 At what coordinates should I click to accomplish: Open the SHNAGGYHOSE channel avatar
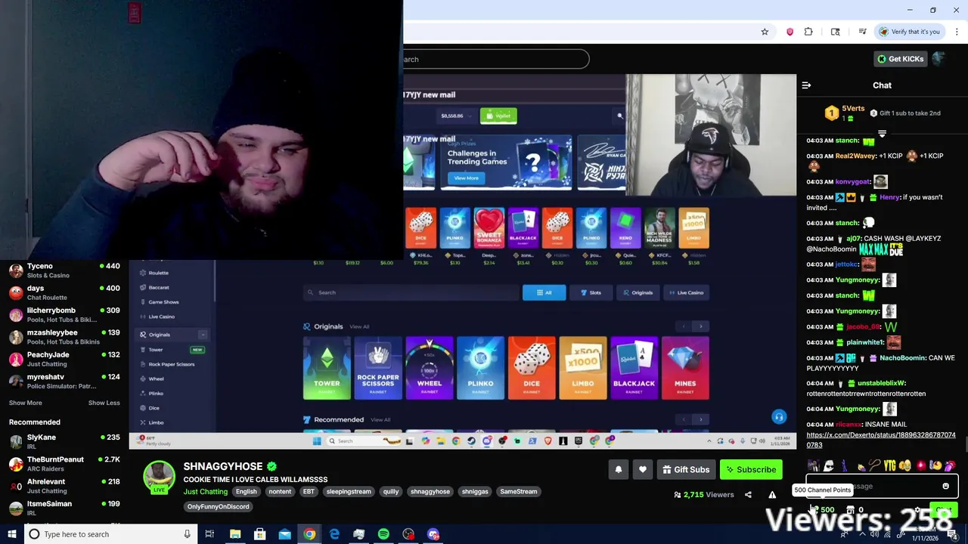159,476
